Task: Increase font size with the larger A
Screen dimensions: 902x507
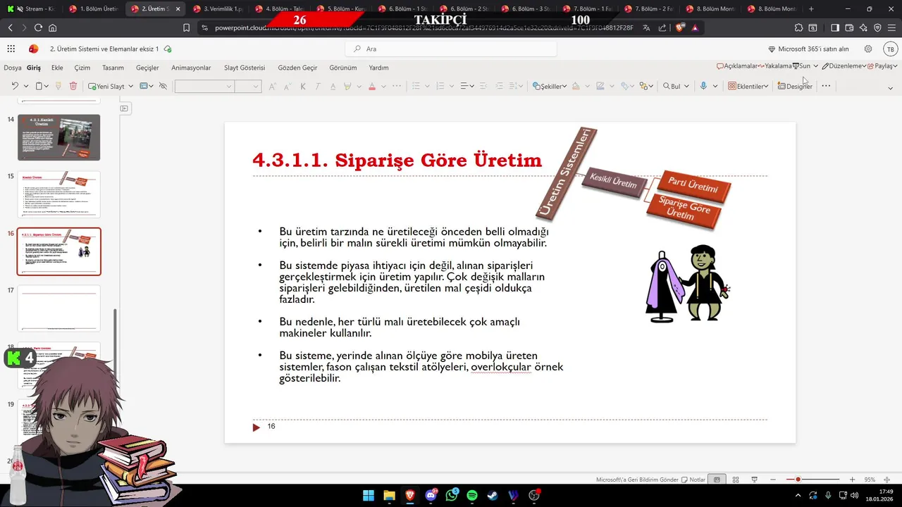Action: (273, 86)
